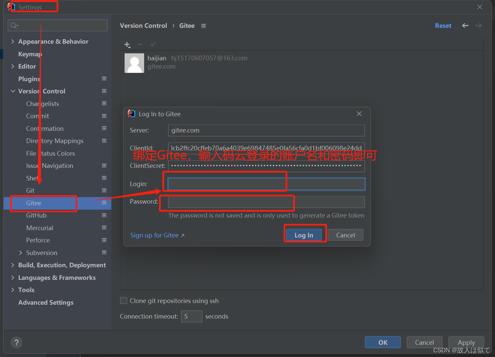Click project-level icon next to Subversion
The image size is (495, 357).
(x=104, y=252)
